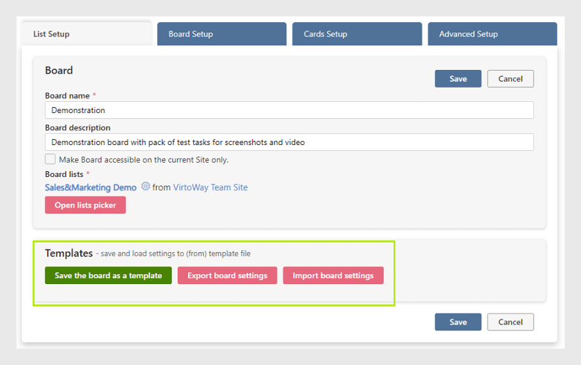Select the Board section heading
Image resolution: width=581 pixels, height=365 pixels.
(x=59, y=71)
